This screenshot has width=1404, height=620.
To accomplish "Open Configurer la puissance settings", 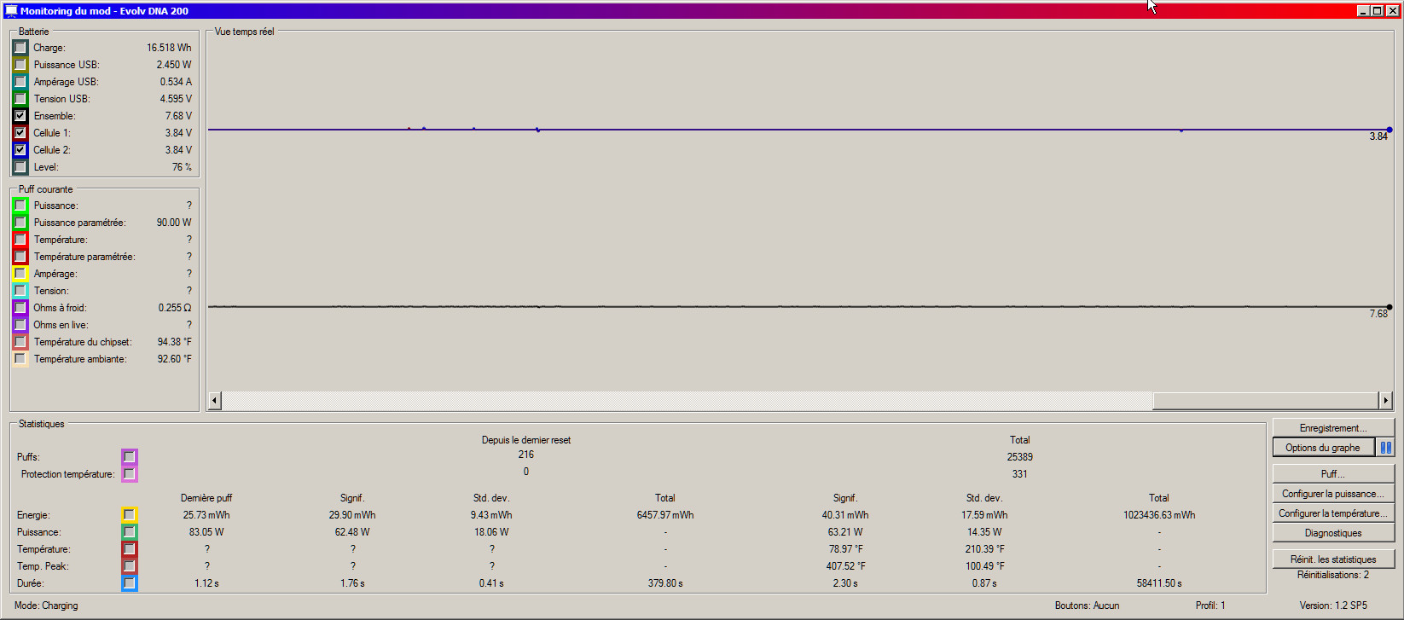I will [1332, 494].
